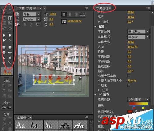Enable 小型大写字母 checkbox

129,76
